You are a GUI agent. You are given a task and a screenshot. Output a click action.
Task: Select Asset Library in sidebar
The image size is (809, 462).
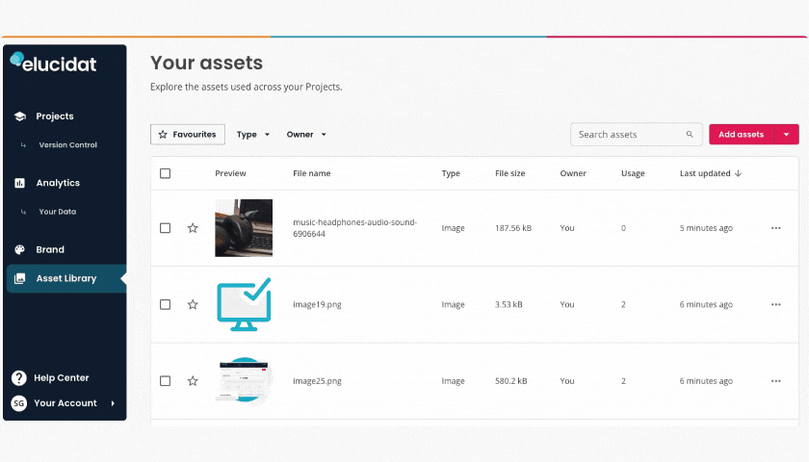(66, 278)
